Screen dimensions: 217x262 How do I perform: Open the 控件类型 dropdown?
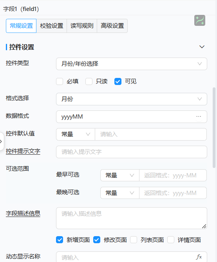pos(132,64)
